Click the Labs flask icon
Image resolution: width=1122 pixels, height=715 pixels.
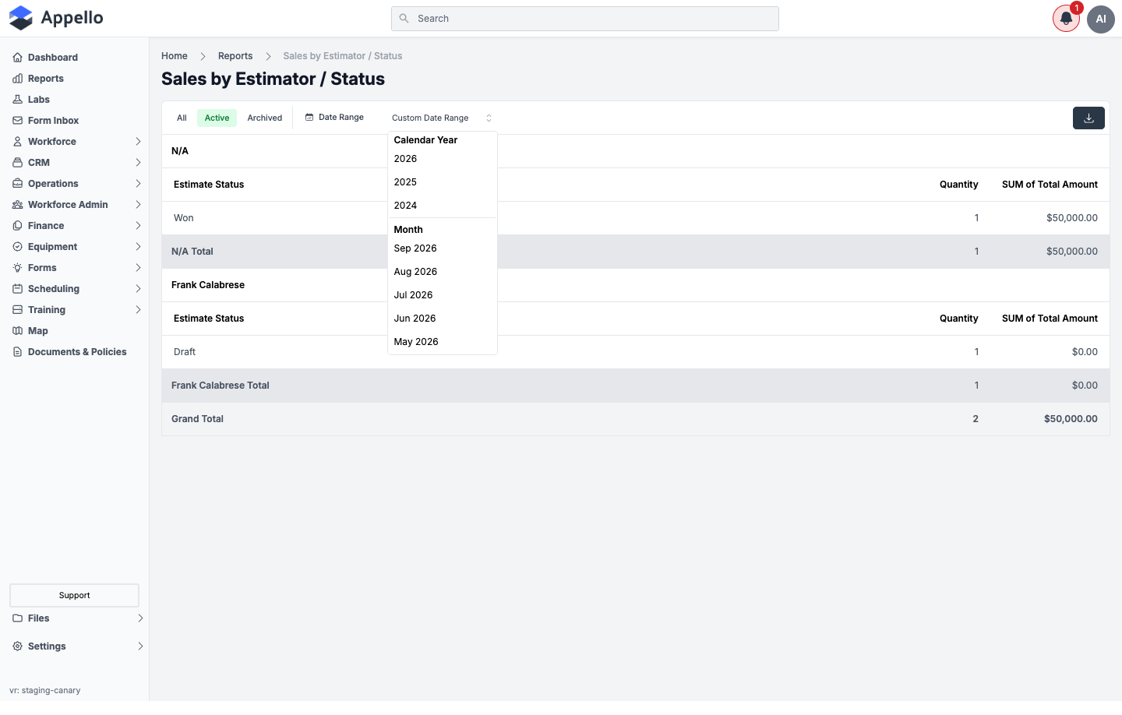17,100
